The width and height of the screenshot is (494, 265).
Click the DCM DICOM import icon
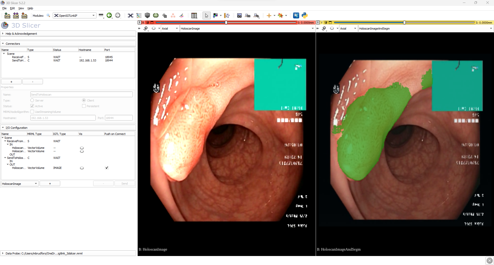[x=16, y=15]
